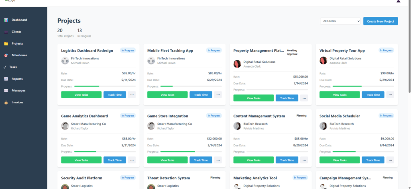Expand the ellipsis menu on Social Media Scheduler

coord(390,160)
